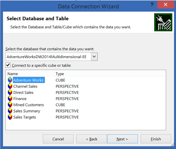Click PERSPECTIVE type in Sales Summary row

point(67,111)
